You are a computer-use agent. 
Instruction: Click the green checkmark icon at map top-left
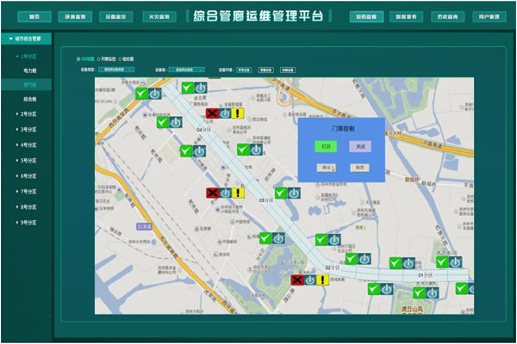coord(140,93)
